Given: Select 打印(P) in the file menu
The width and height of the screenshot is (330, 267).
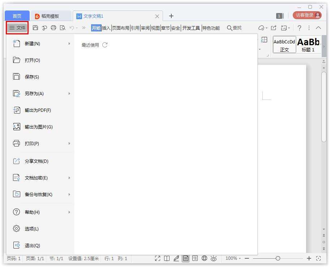Looking at the screenshot, I should click(40, 144).
